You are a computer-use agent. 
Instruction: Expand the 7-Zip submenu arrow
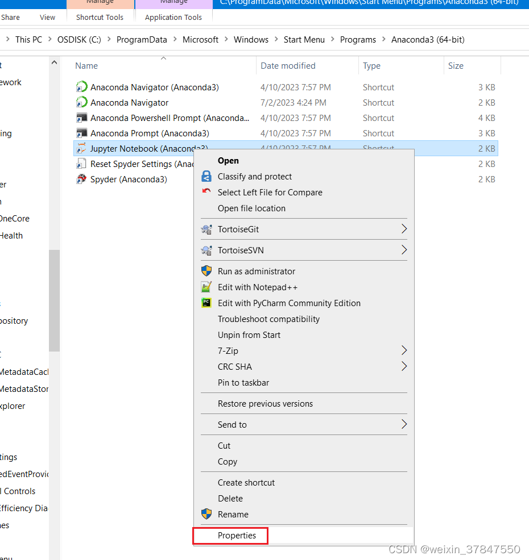404,350
